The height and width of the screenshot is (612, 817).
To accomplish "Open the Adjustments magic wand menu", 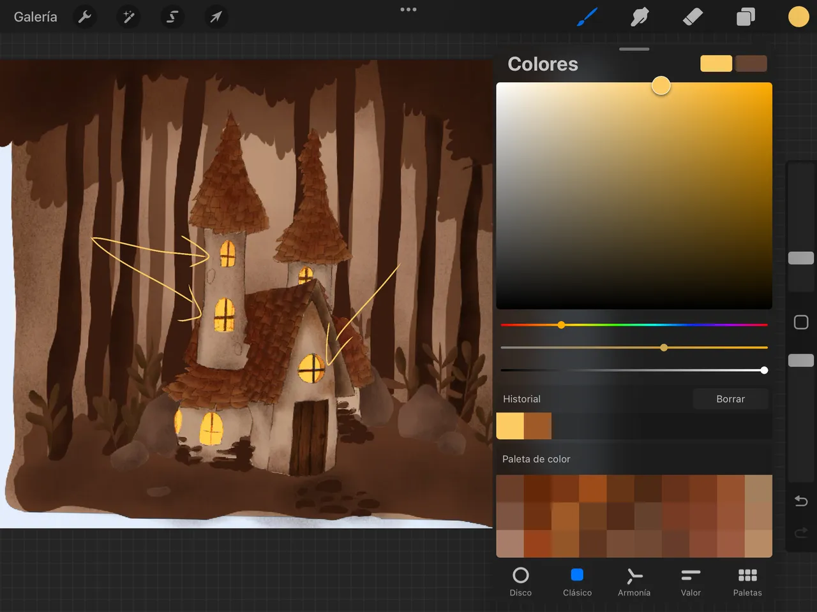I will point(129,17).
